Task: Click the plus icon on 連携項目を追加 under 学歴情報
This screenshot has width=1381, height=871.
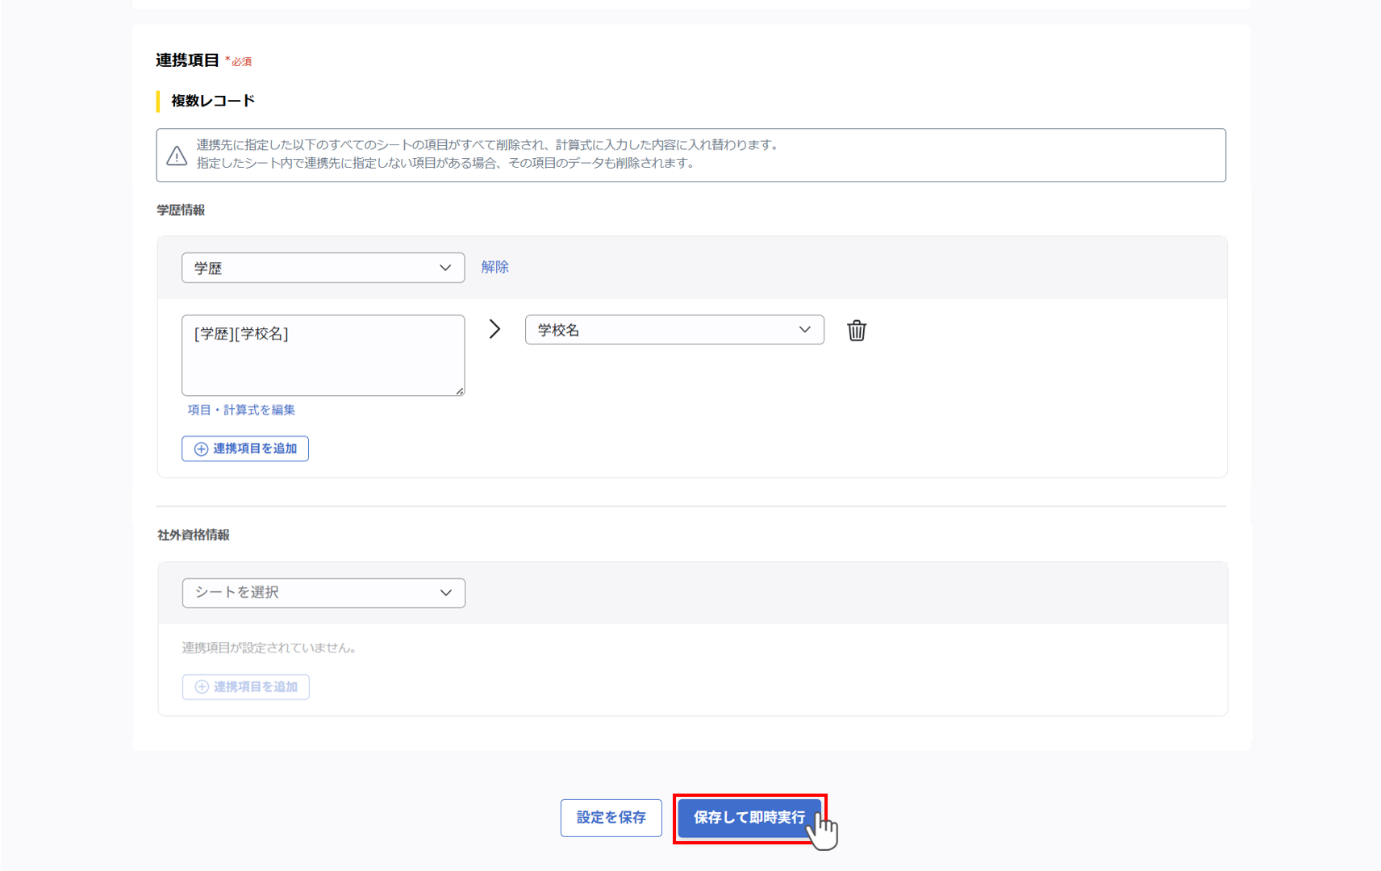Action: pyautogui.click(x=200, y=448)
